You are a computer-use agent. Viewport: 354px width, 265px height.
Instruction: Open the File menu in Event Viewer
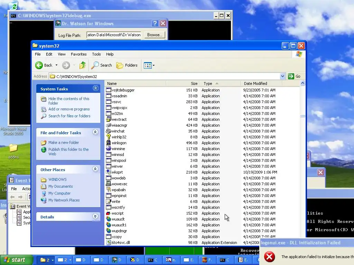pos(14,189)
